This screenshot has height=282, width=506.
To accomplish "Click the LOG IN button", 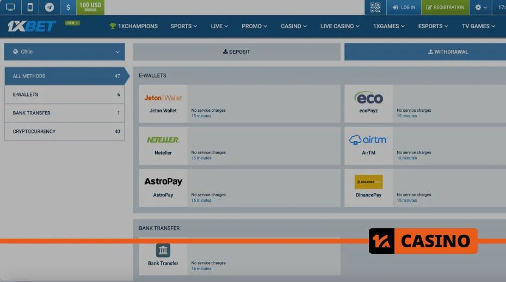I will (404, 7).
